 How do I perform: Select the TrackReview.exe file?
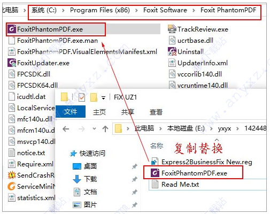198,29
